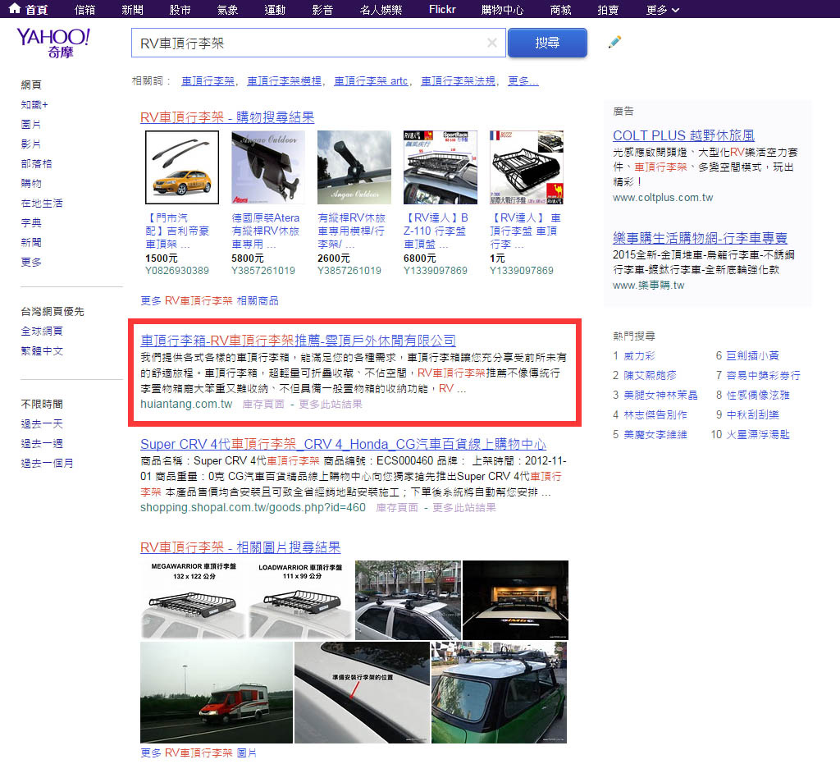This screenshot has height=764, width=840.
Task: Click related term 車頂行李架法規
Action: coord(458,81)
